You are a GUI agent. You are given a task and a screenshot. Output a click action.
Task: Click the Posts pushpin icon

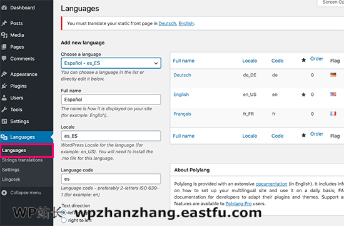pyautogui.click(x=4, y=23)
